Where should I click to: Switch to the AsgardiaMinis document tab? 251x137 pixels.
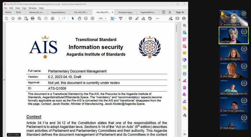coord(148,12)
